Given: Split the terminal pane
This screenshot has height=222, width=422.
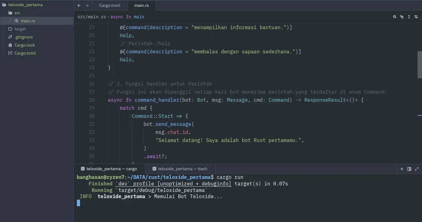Looking at the screenshot, I should (x=409, y=169).
